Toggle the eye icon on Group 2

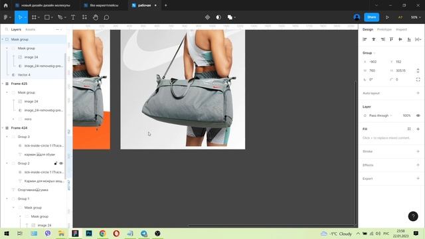click(x=61, y=163)
